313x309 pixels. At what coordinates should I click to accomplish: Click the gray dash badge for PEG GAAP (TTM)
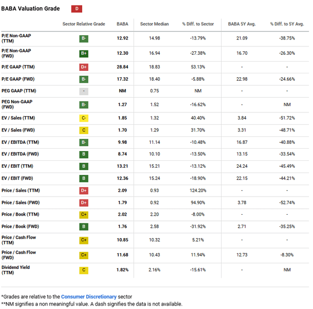tap(84, 91)
